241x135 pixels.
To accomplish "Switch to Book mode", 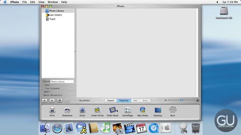I will pos(145,100).
